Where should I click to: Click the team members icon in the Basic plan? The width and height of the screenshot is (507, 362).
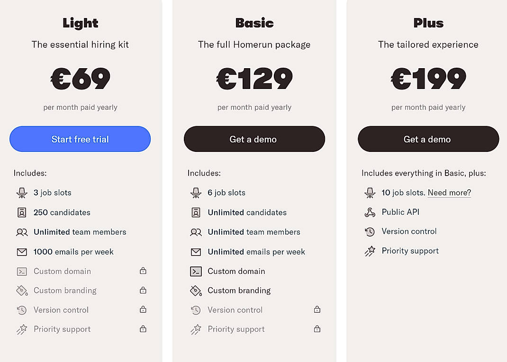coord(196,232)
